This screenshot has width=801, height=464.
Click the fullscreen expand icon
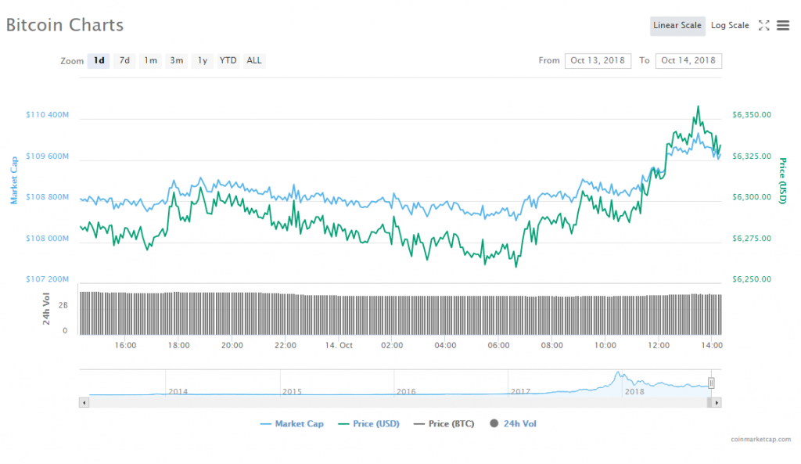pos(764,26)
